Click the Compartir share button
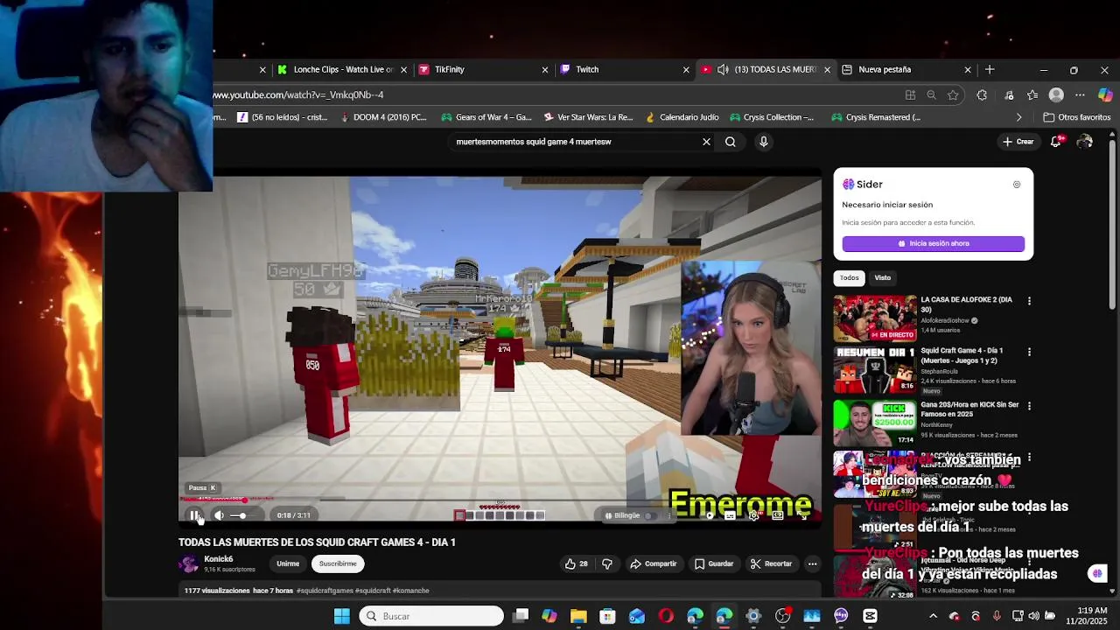This screenshot has height=630, width=1120. click(x=654, y=564)
